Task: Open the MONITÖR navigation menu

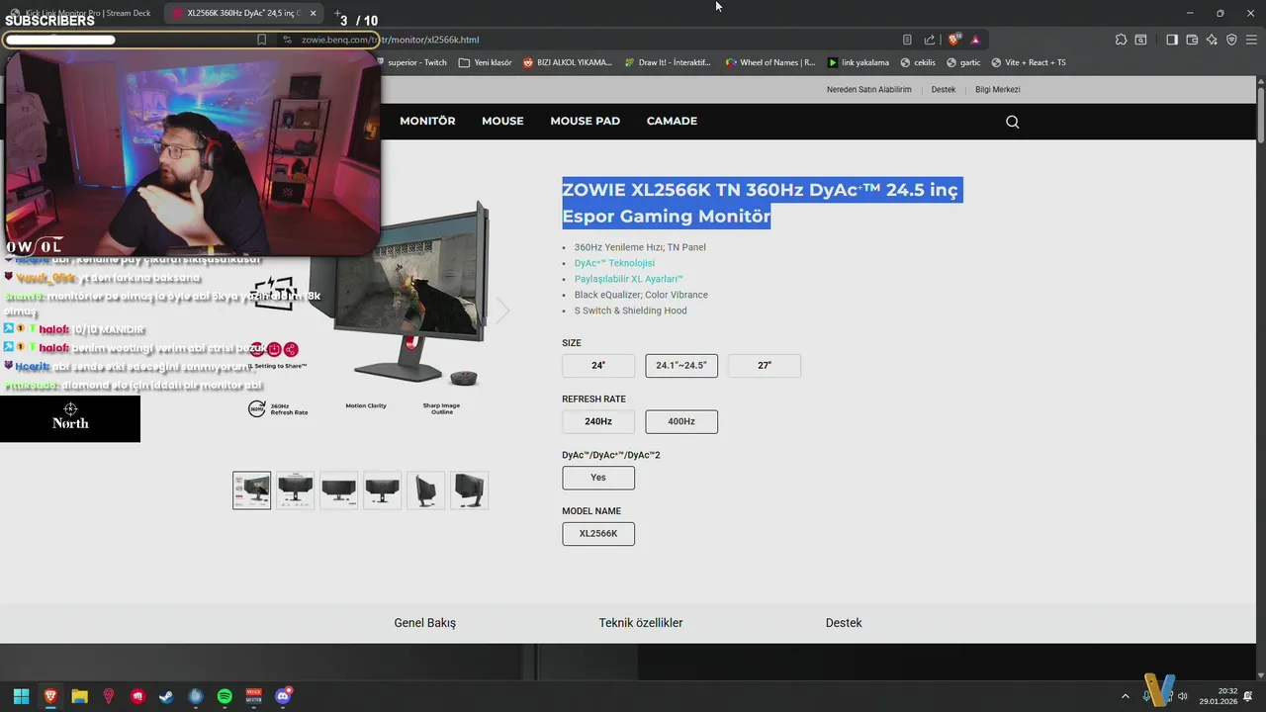Action: point(427,121)
